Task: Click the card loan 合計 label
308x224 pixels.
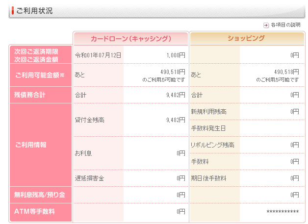Action: click(80, 95)
